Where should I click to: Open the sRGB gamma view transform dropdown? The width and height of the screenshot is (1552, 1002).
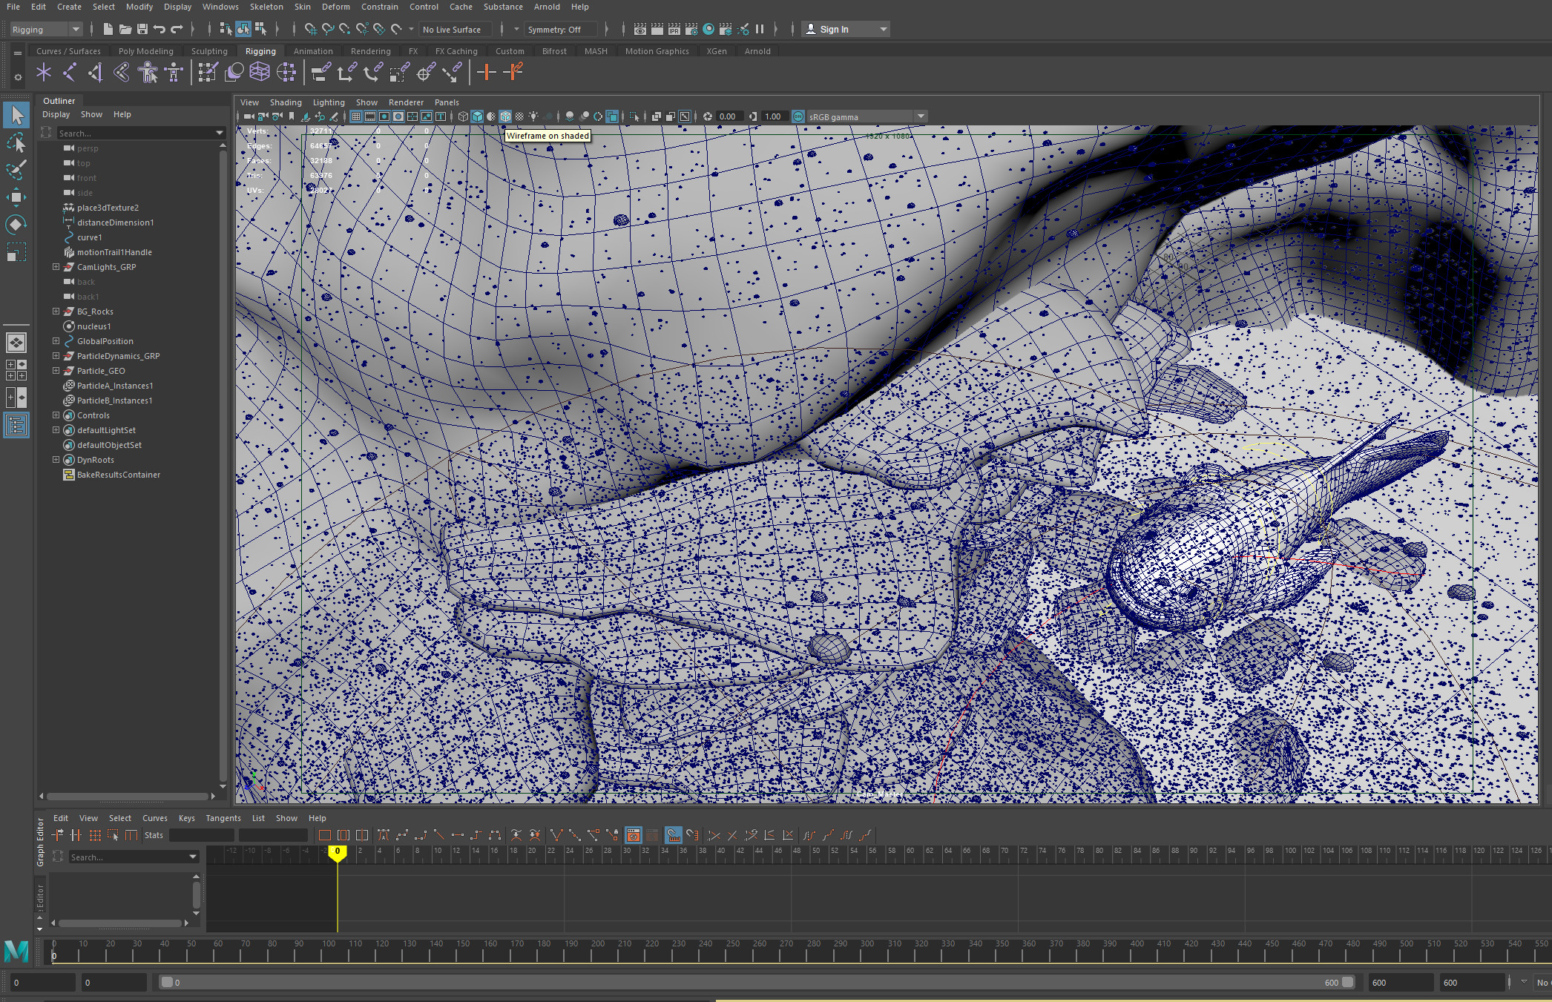coord(866,116)
